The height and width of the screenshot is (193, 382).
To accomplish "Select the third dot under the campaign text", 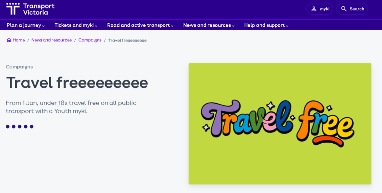I will [x=19, y=126].
